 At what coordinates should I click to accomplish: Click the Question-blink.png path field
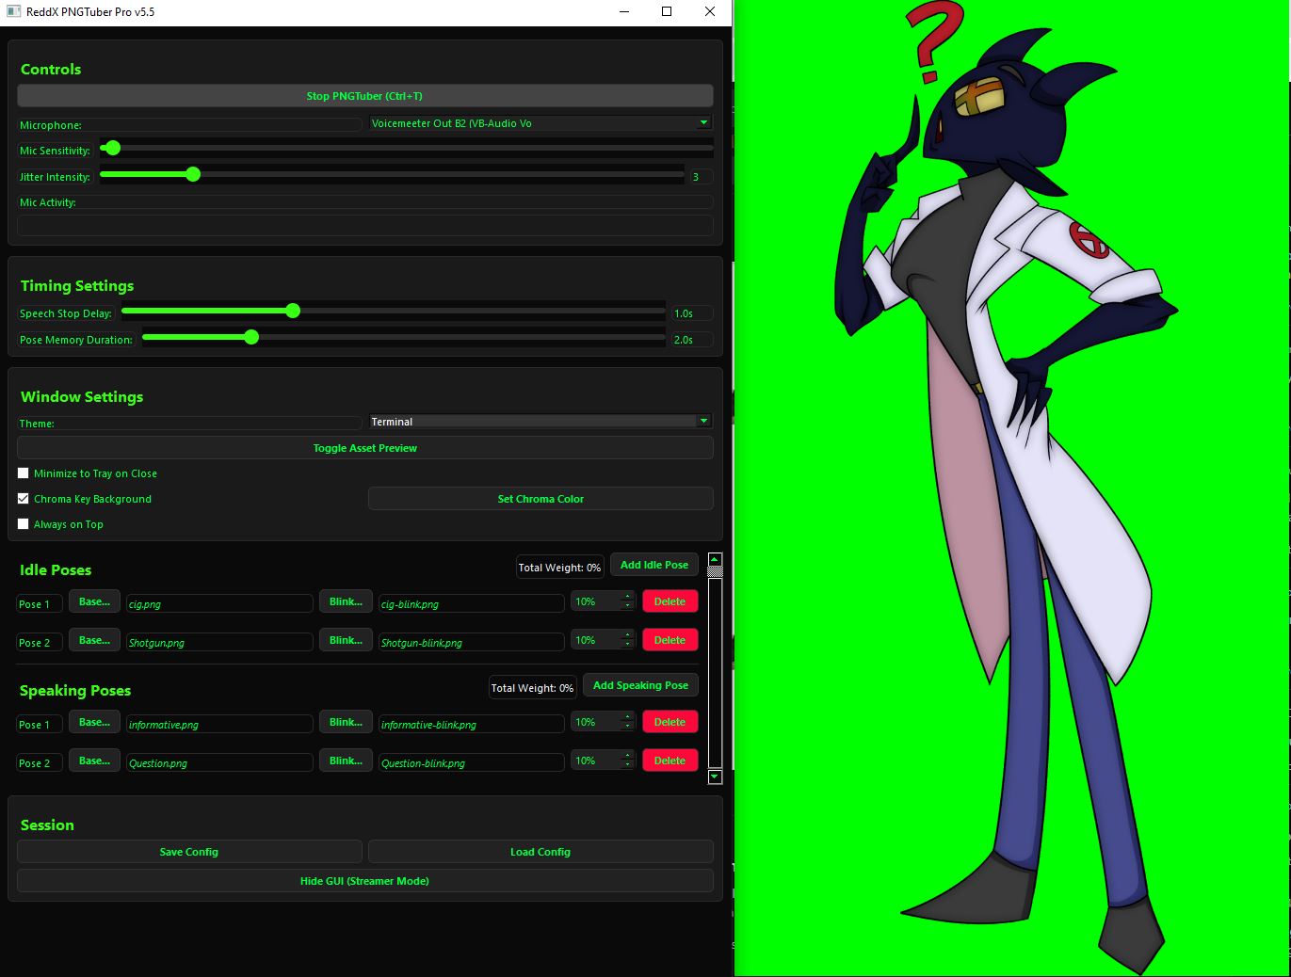[x=471, y=763]
